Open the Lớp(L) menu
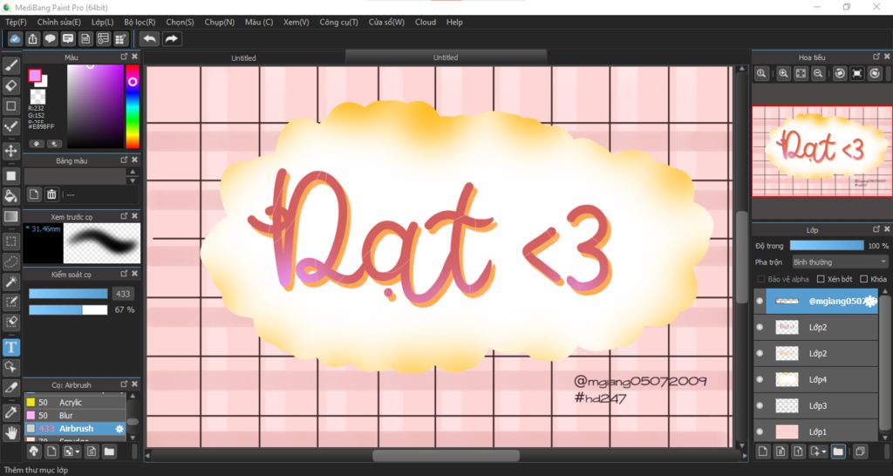Screen dimensions: 893x476 pos(103,22)
